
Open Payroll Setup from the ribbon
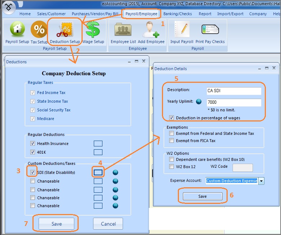[x=17, y=30]
